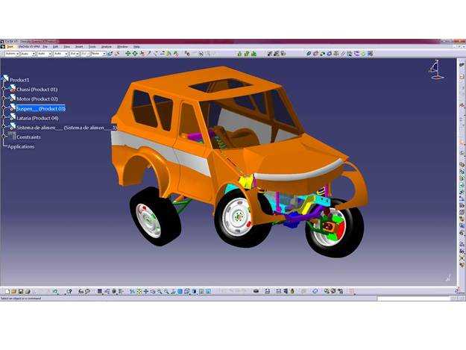Select the Rotate view tool
This screenshot has height=350, width=466.
click(x=153, y=292)
